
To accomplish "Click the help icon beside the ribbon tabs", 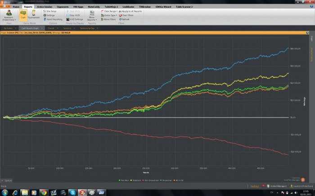I will [311, 6].
